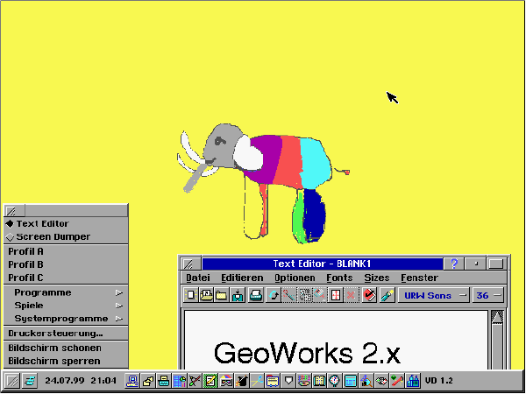Open the font size 36 dropdown
The width and height of the screenshot is (526, 394).
point(488,295)
